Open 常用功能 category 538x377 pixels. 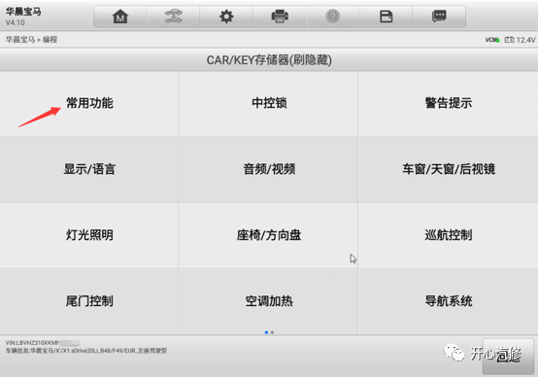click(x=89, y=103)
